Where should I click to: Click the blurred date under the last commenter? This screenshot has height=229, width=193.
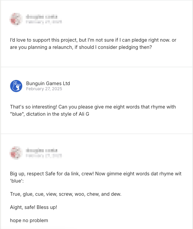click(x=44, y=156)
